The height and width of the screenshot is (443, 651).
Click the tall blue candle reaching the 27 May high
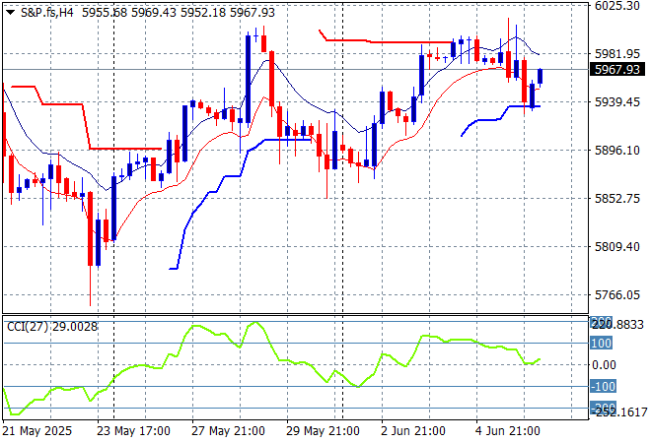[x=249, y=79]
